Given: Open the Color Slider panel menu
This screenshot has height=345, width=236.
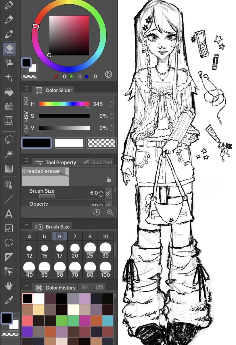Looking at the screenshot, I should pos(26,88).
